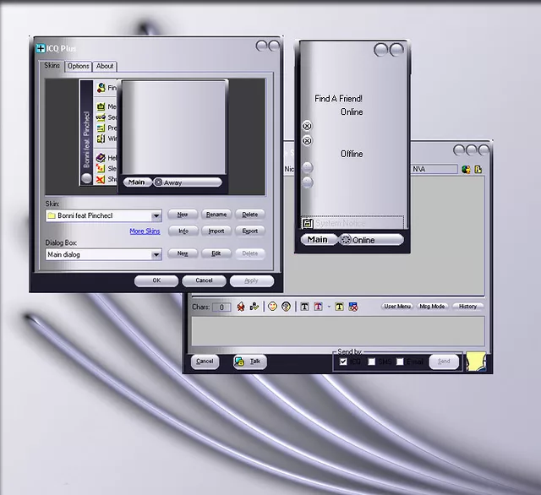Expand the Dialog Box dropdown
This screenshot has height=495, width=541.
(156, 254)
